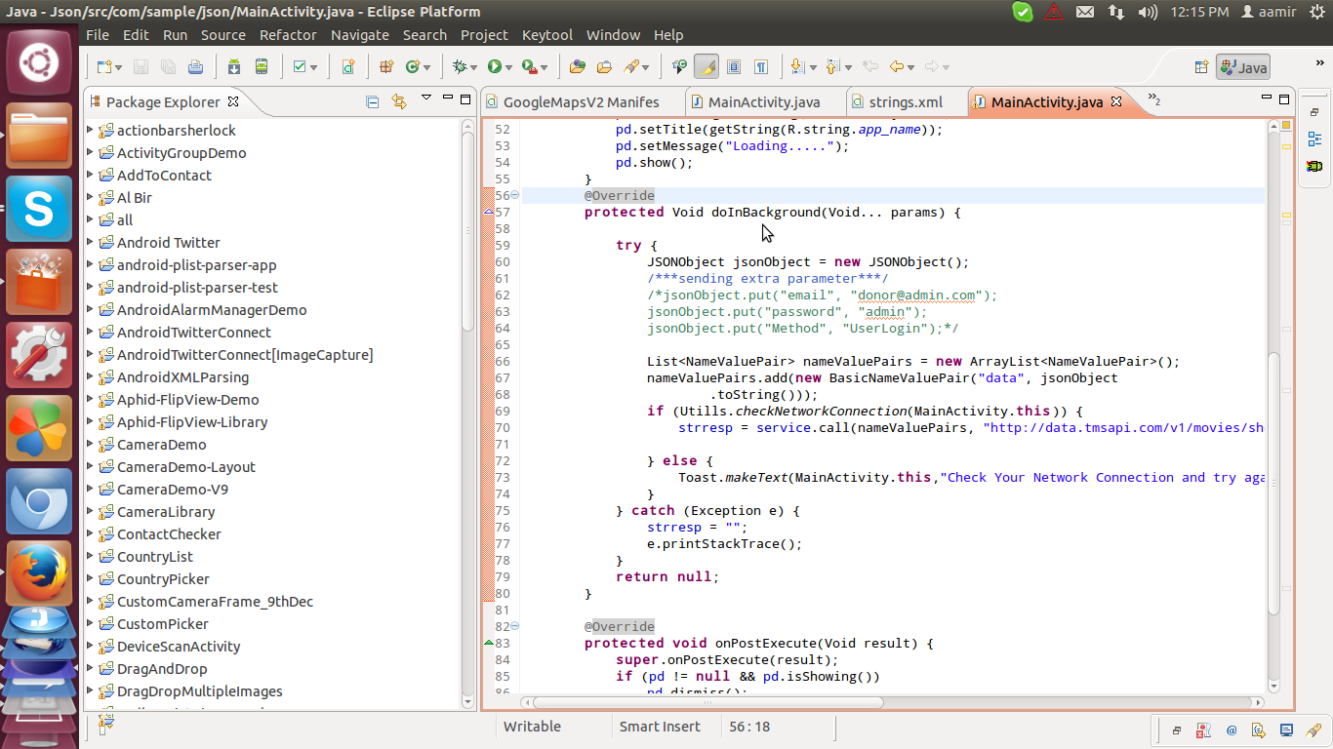Open the Keytool menu
The image size is (1333, 749).
pos(547,34)
